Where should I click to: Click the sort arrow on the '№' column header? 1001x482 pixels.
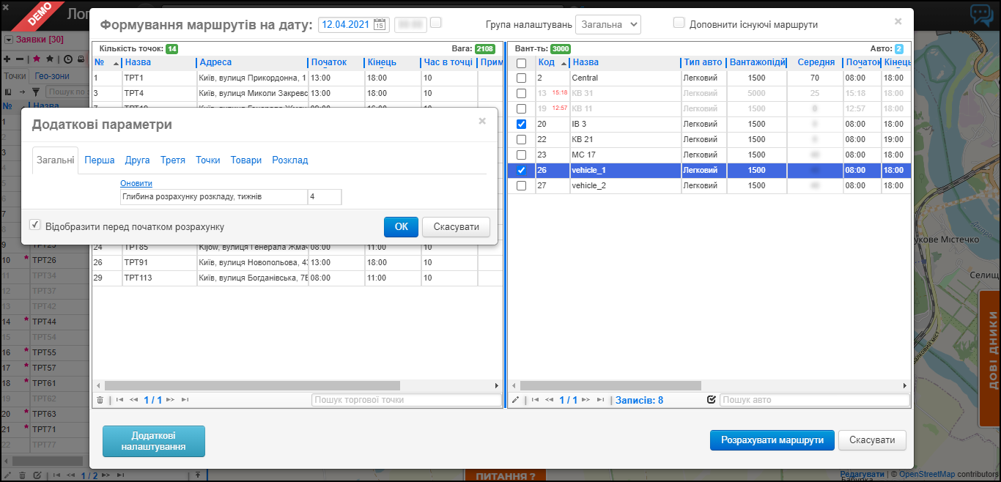pyautogui.click(x=115, y=63)
